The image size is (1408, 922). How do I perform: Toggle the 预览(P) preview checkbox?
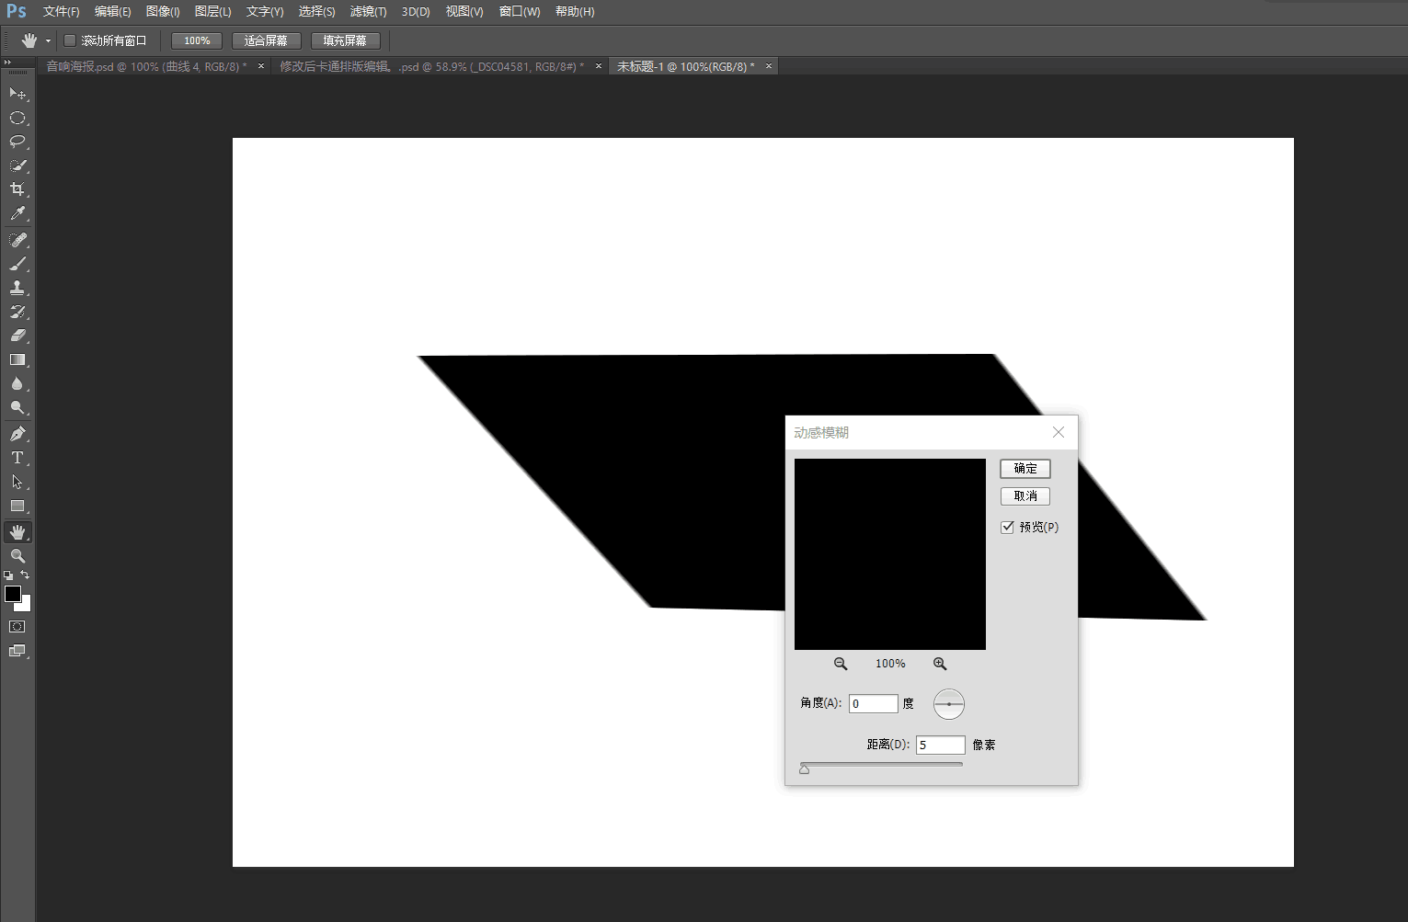tap(1007, 527)
